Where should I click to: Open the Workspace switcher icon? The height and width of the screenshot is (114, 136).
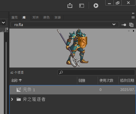click(x=82, y=6)
